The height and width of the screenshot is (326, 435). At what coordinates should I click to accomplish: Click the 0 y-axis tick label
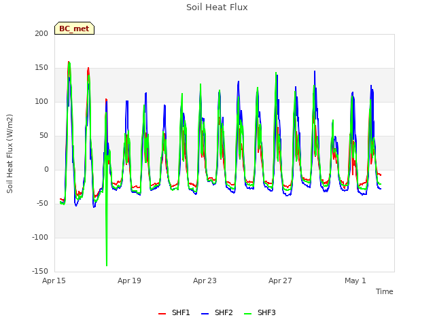[46, 169]
